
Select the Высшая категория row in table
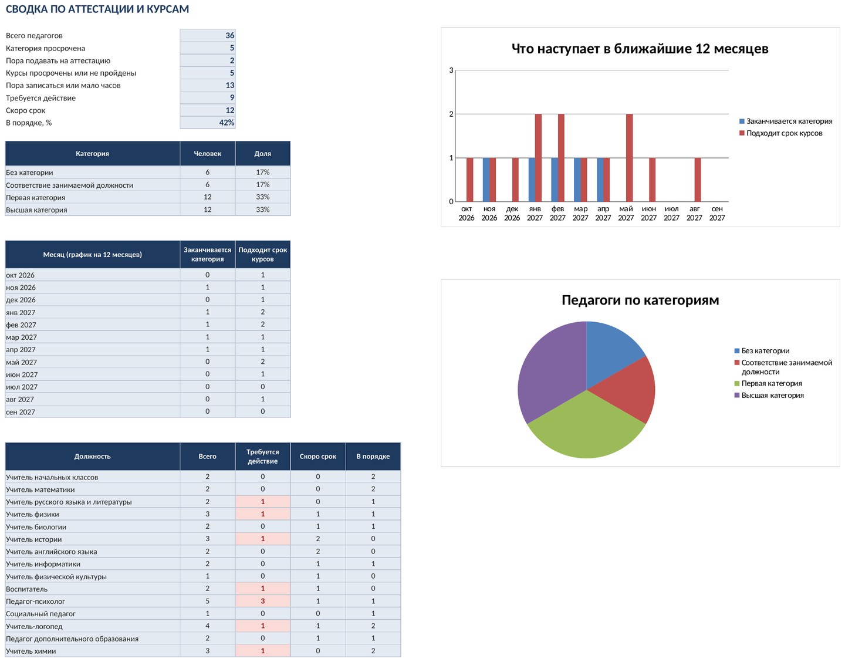point(148,210)
